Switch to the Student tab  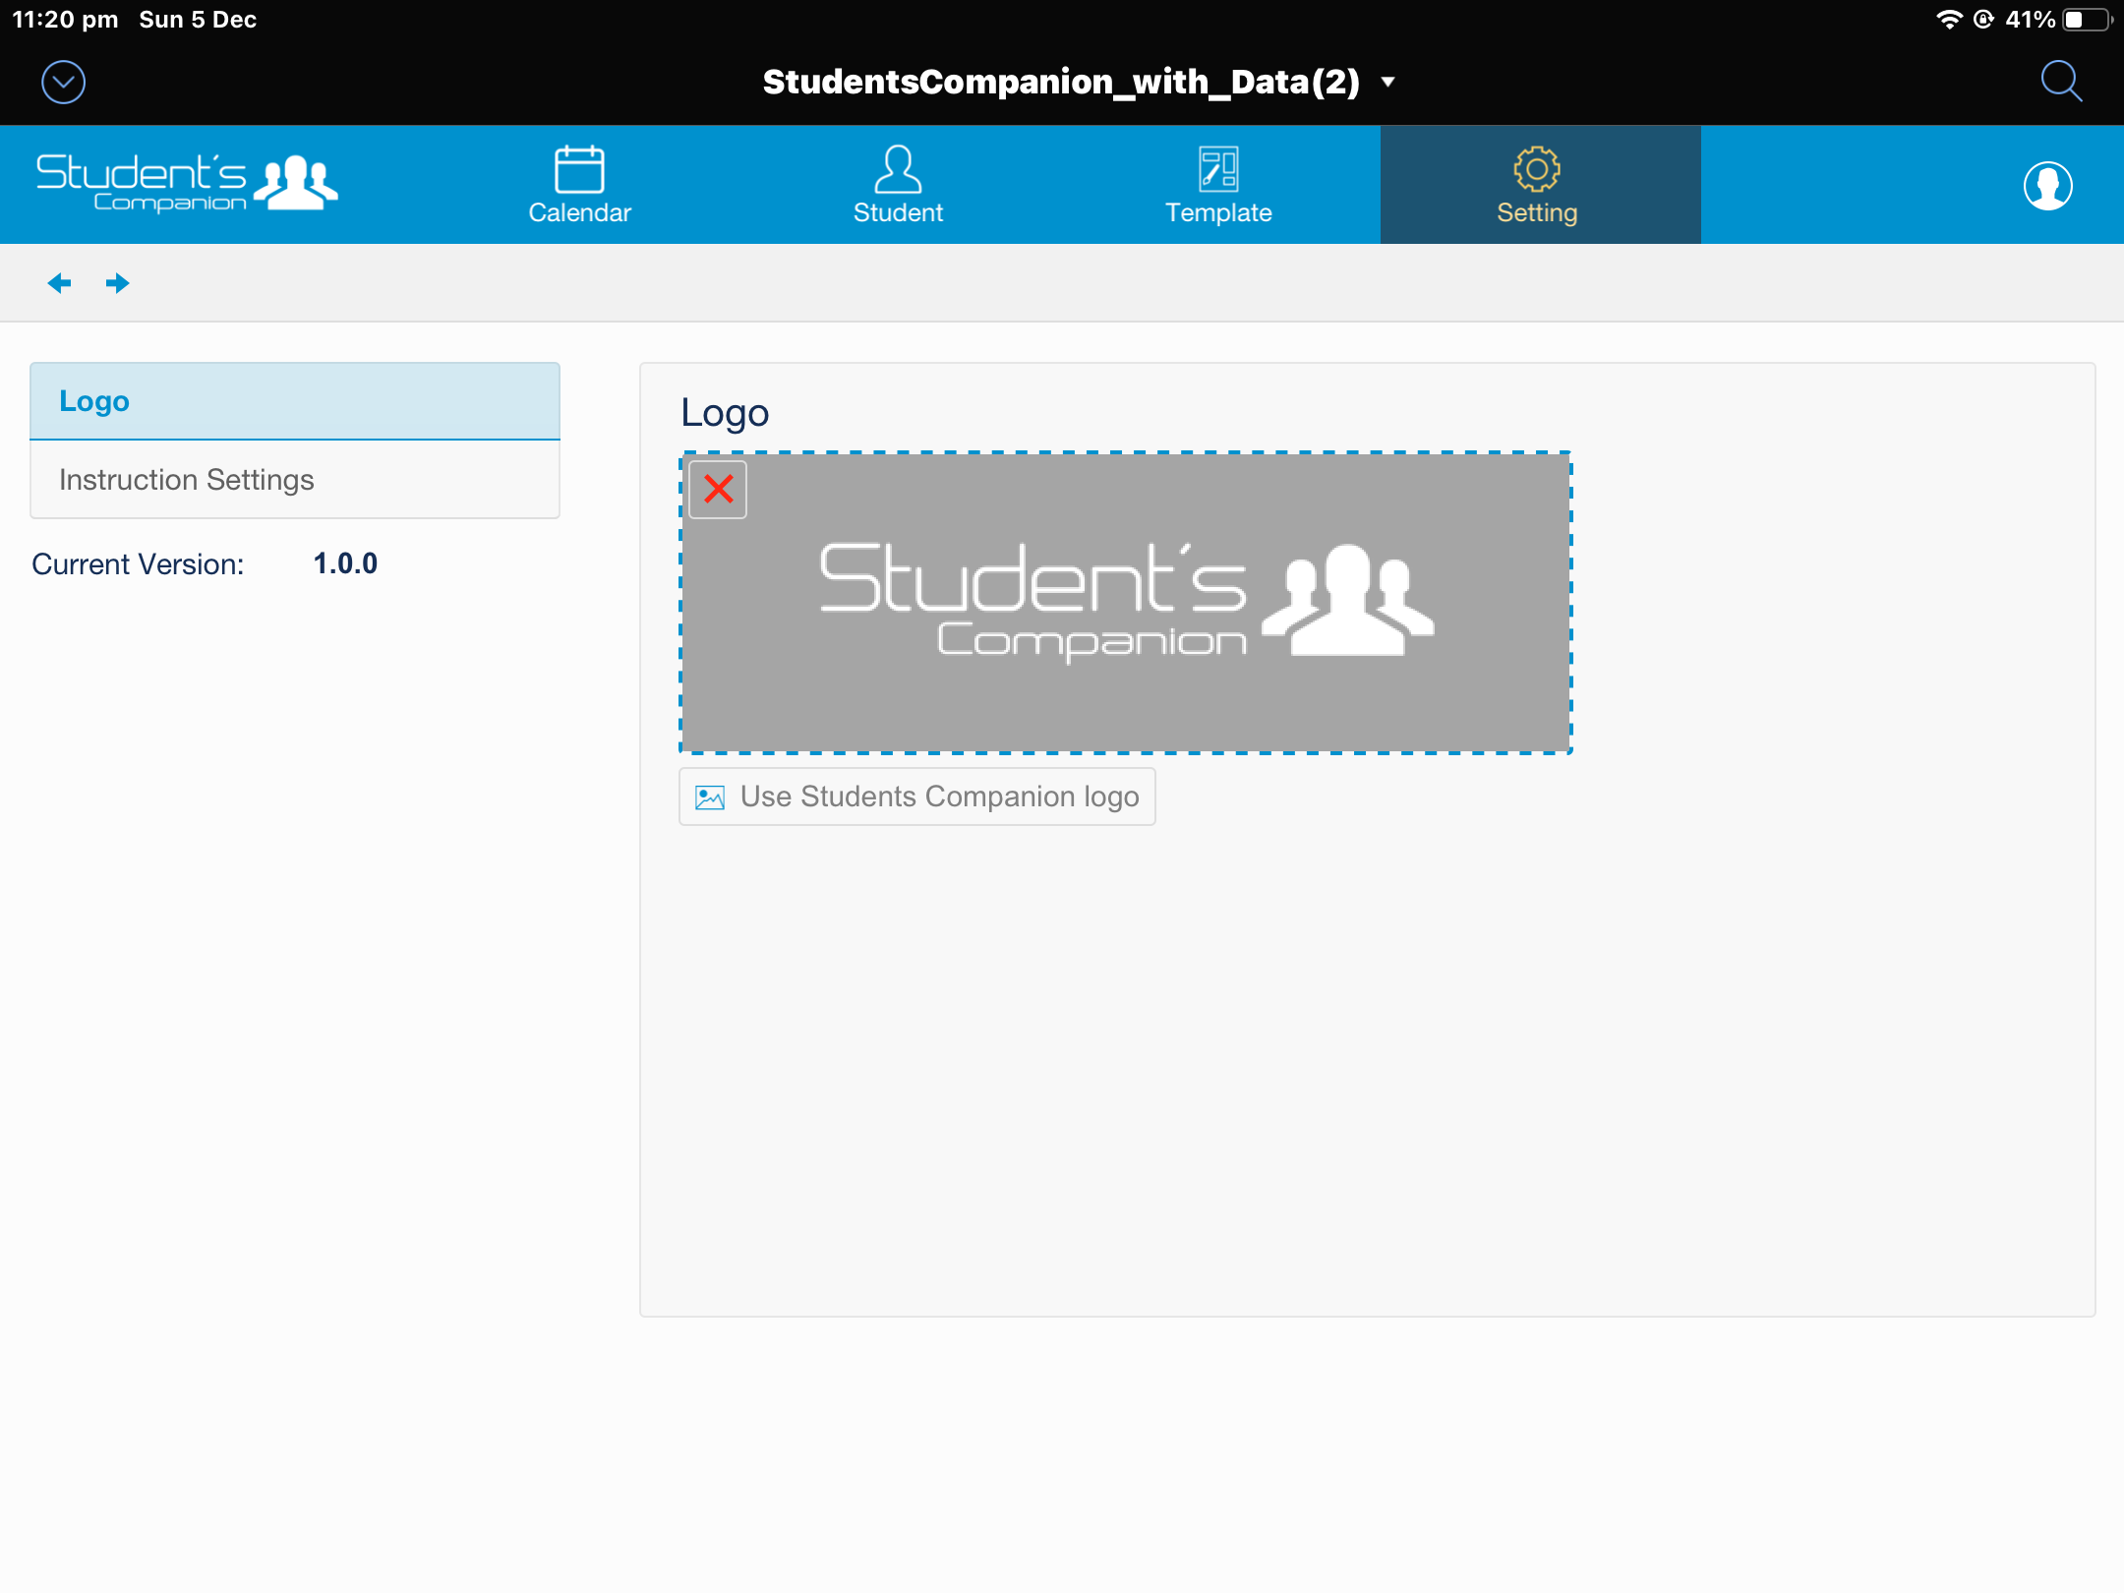(898, 185)
